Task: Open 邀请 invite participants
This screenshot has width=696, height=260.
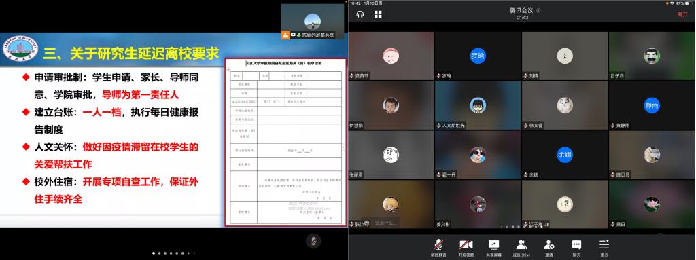Action: 549,248
